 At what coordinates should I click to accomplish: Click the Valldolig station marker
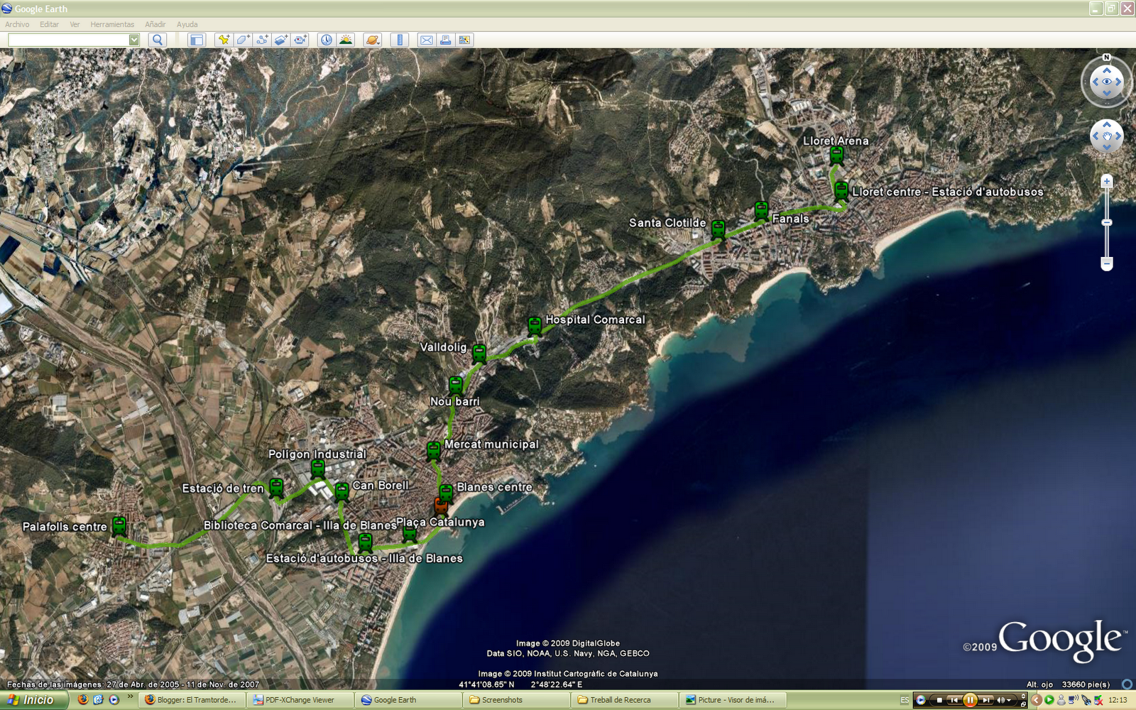click(x=479, y=353)
